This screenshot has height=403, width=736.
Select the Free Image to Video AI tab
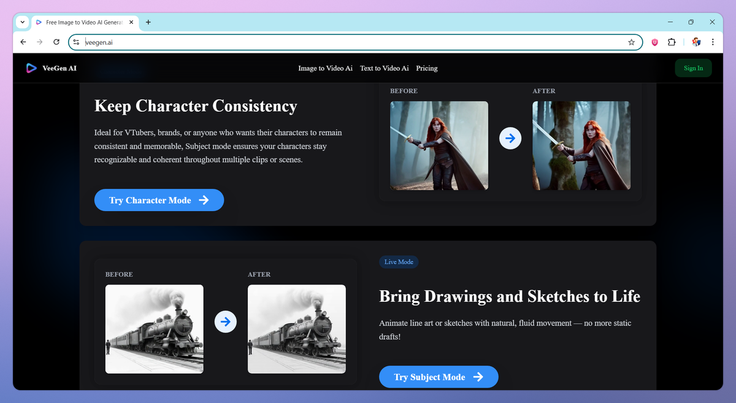coord(84,22)
